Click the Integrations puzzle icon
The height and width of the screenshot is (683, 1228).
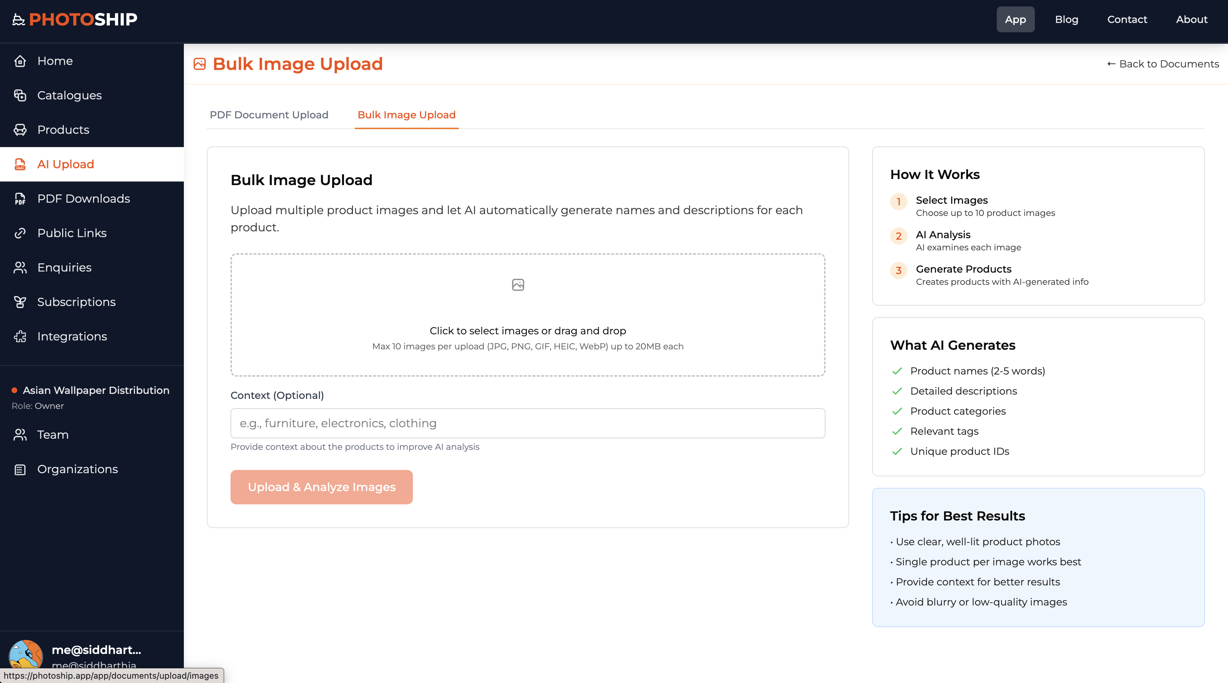click(20, 336)
